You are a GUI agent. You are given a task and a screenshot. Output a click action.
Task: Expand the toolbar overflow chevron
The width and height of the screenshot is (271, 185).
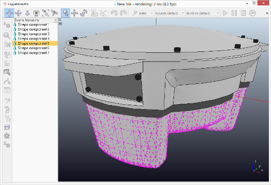[x=267, y=13]
